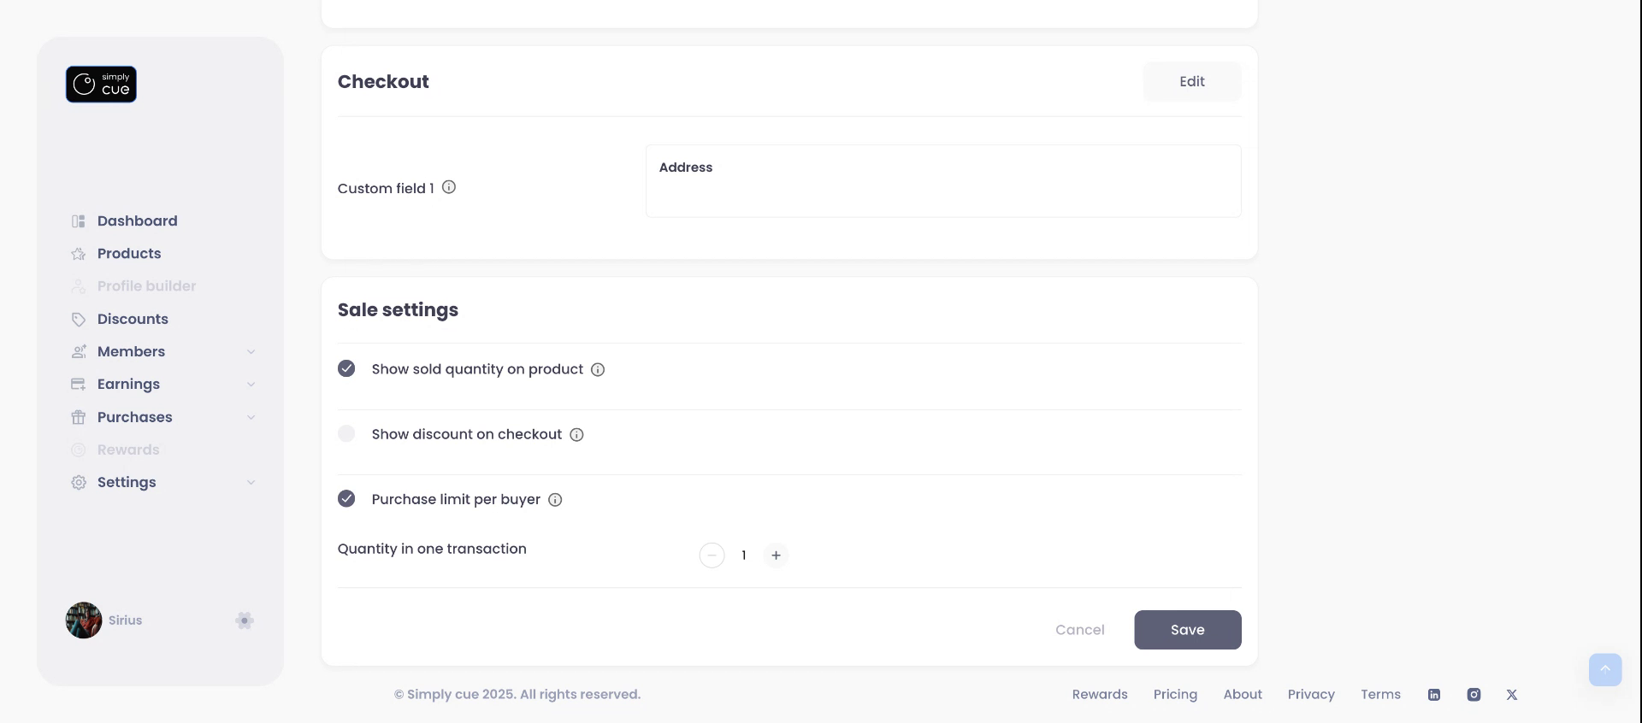The height and width of the screenshot is (723, 1642).
Task: Click the Edit button in Checkout
Action: pos(1191,82)
